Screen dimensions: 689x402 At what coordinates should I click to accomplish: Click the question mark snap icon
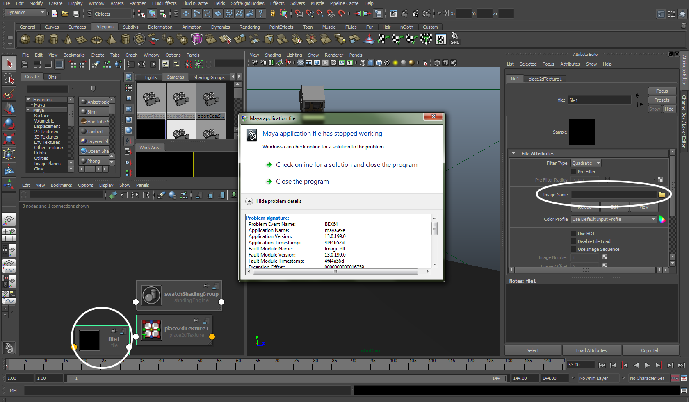point(261,14)
